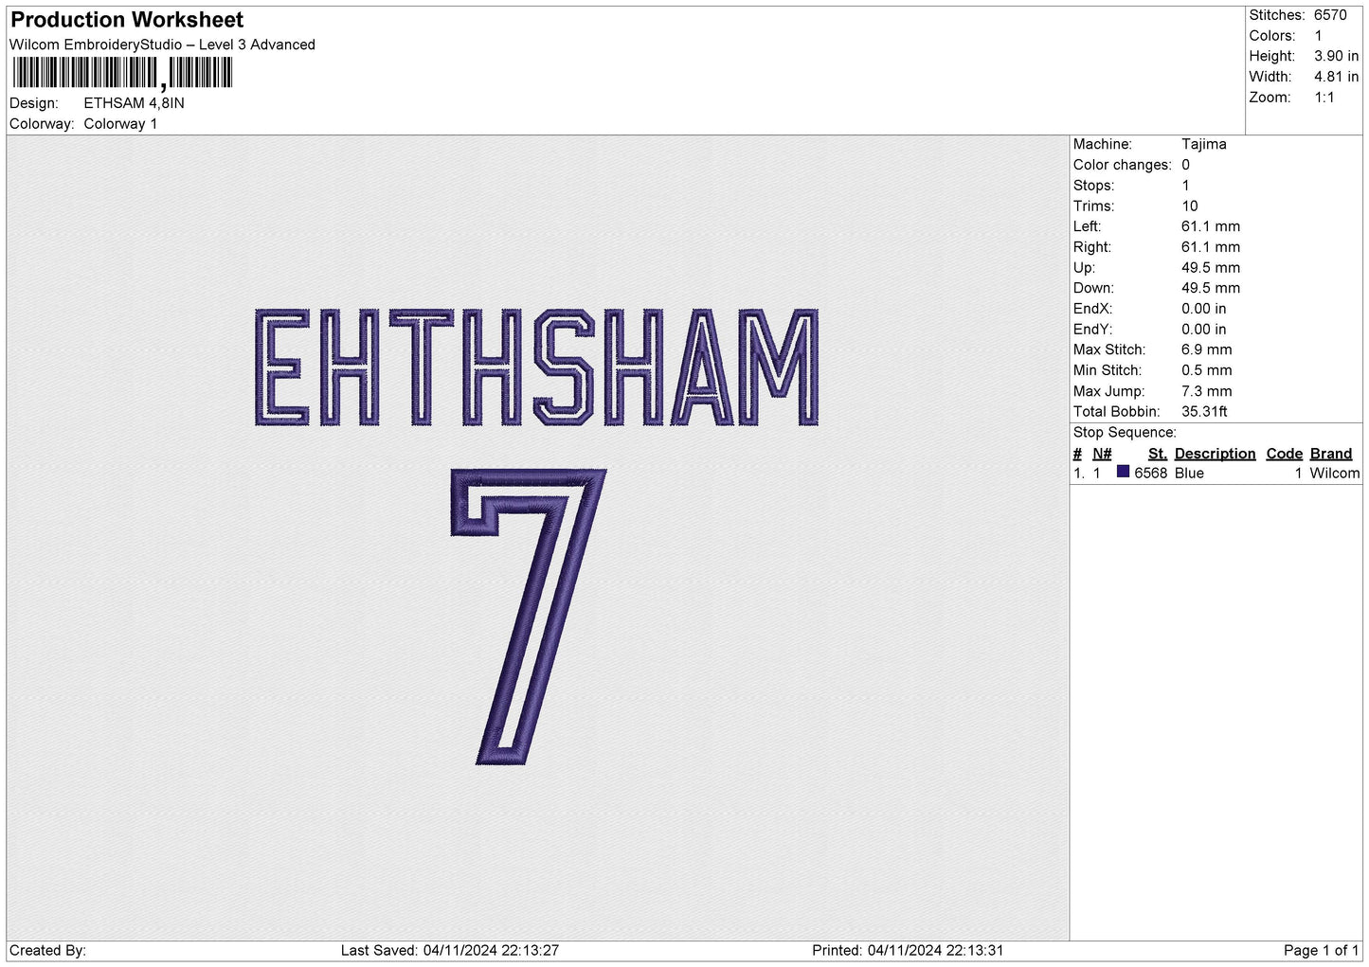
Task: Click the 'Description' column header
Action: [1216, 454]
